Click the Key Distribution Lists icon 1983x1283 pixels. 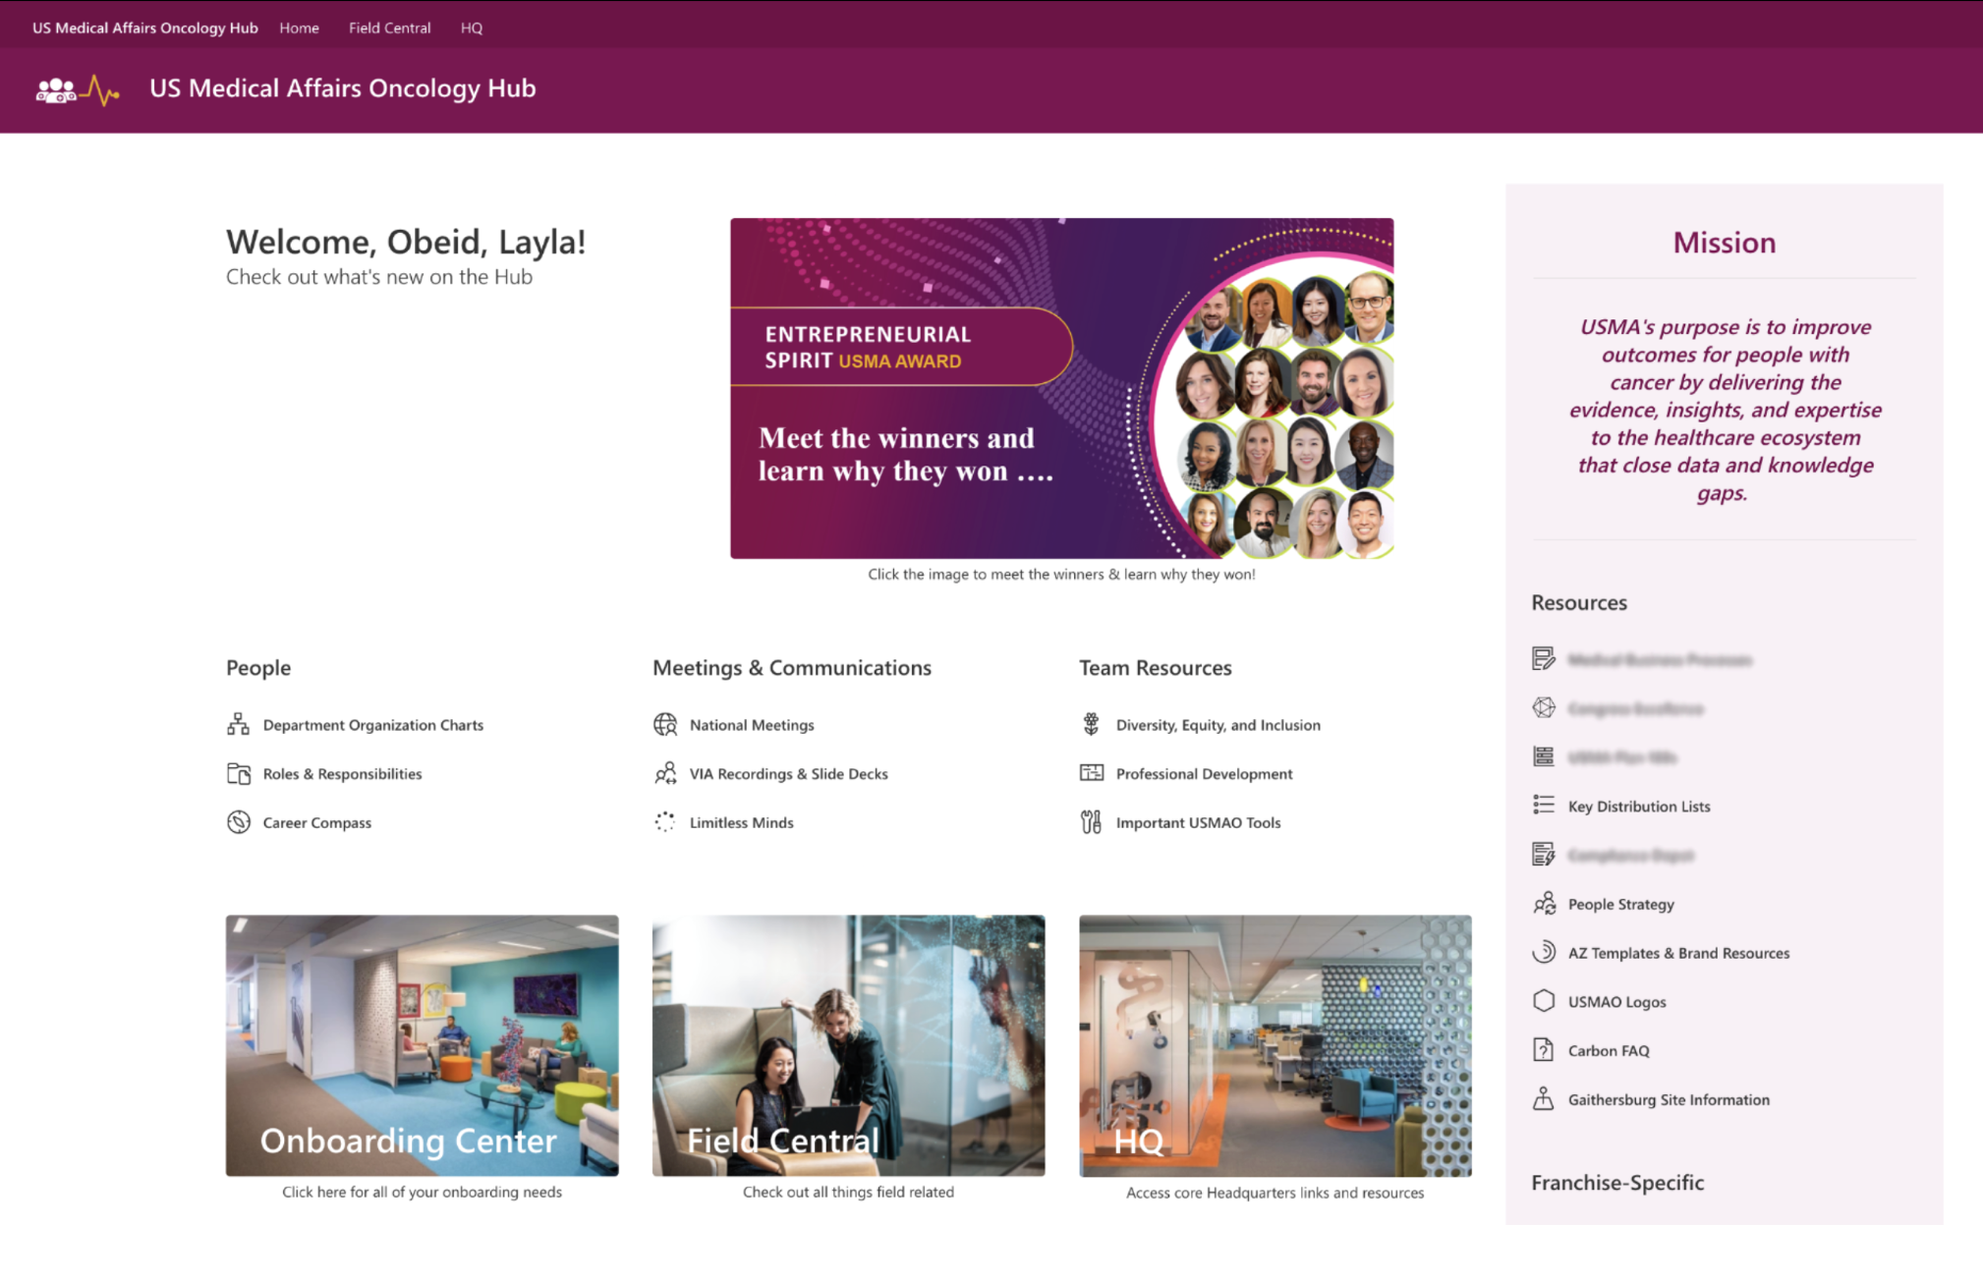pos(1544,806)
